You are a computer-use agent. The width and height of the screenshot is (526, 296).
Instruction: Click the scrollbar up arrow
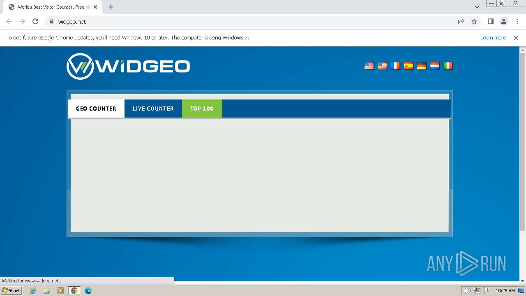click(523, 50)
